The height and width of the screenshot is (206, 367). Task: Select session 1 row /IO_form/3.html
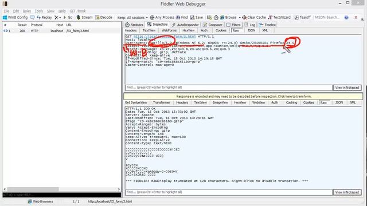62,31
